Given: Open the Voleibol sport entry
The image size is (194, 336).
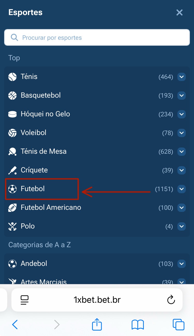Looking at the screenshot, I should [34, 133].
